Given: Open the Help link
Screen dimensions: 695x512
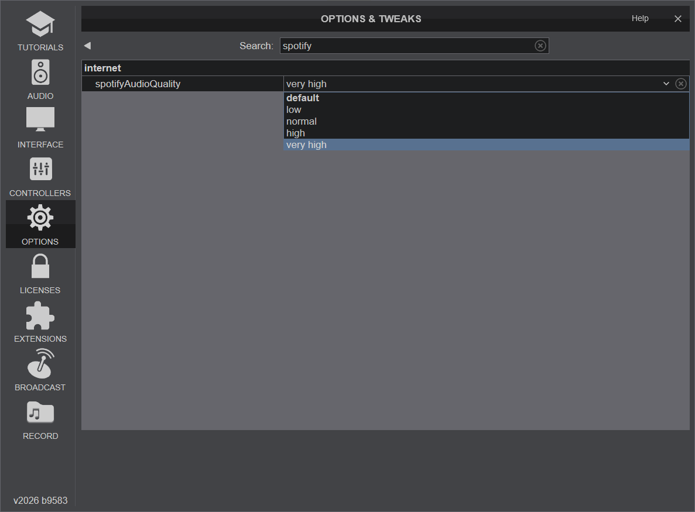Looking at the screenshot, I should click(x=640, y=18).
